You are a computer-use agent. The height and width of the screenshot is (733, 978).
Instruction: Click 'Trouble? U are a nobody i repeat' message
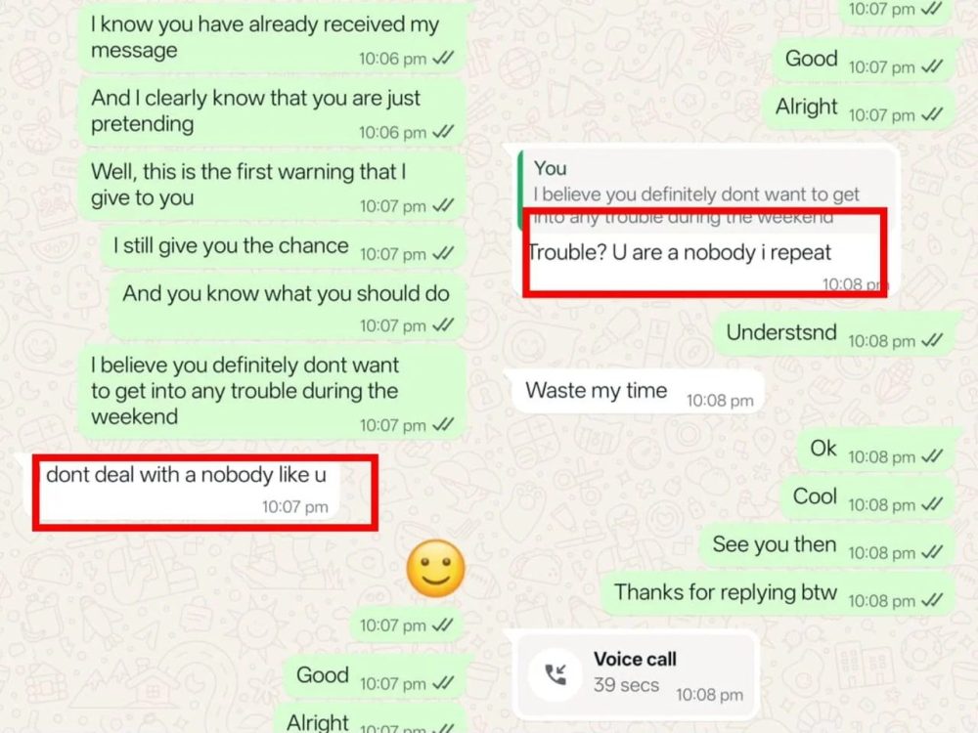(680, 252)
